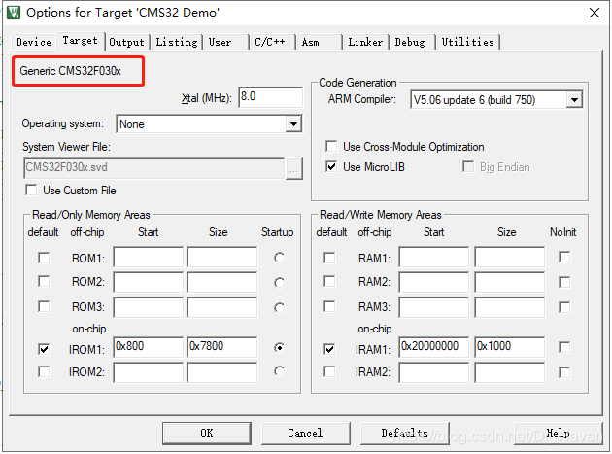Click IROM2 Start address field
This screenshot has height=454, width=612.
point(148,372)
